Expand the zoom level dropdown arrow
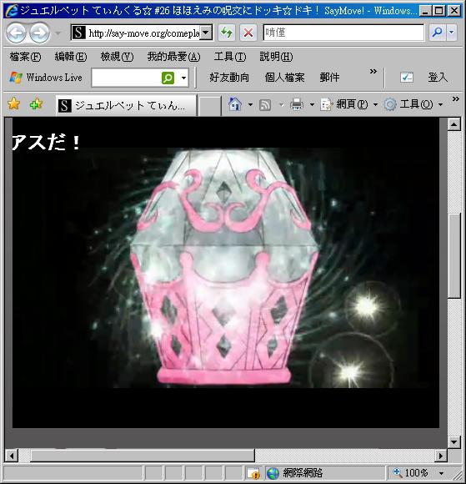 [x=442, y=473]
